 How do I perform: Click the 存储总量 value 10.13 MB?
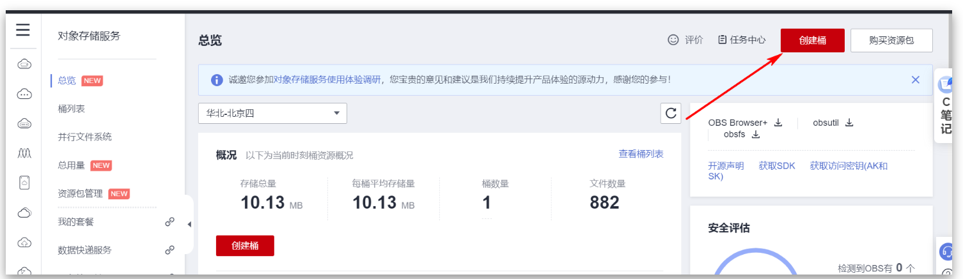point(271,203)
